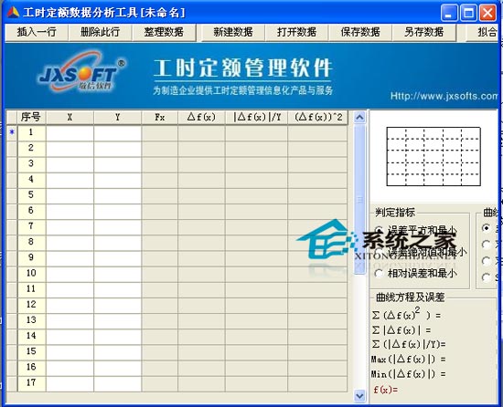Click the 删除此行 button
The width and height of the screenshot is (503, 407).
click(100, 32)
